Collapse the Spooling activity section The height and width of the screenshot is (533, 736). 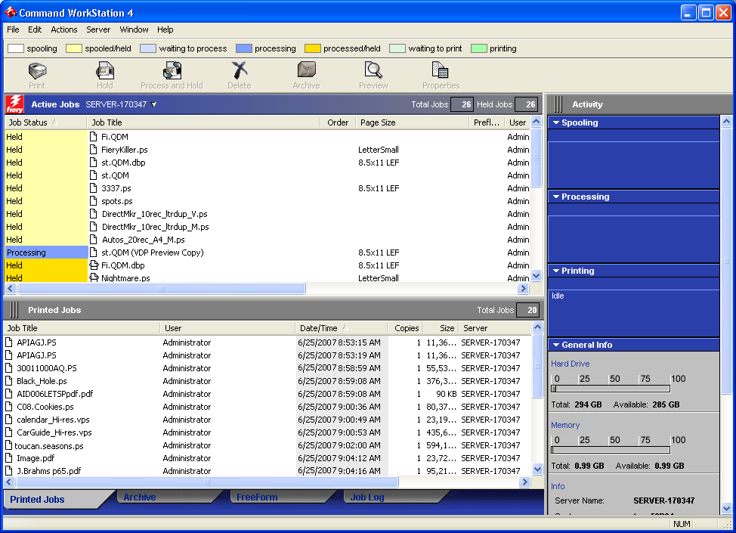556,122
